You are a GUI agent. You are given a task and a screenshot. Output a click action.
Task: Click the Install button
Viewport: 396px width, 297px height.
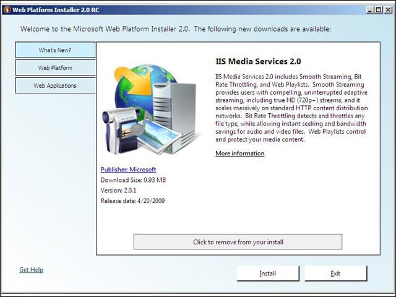[268, 273]
